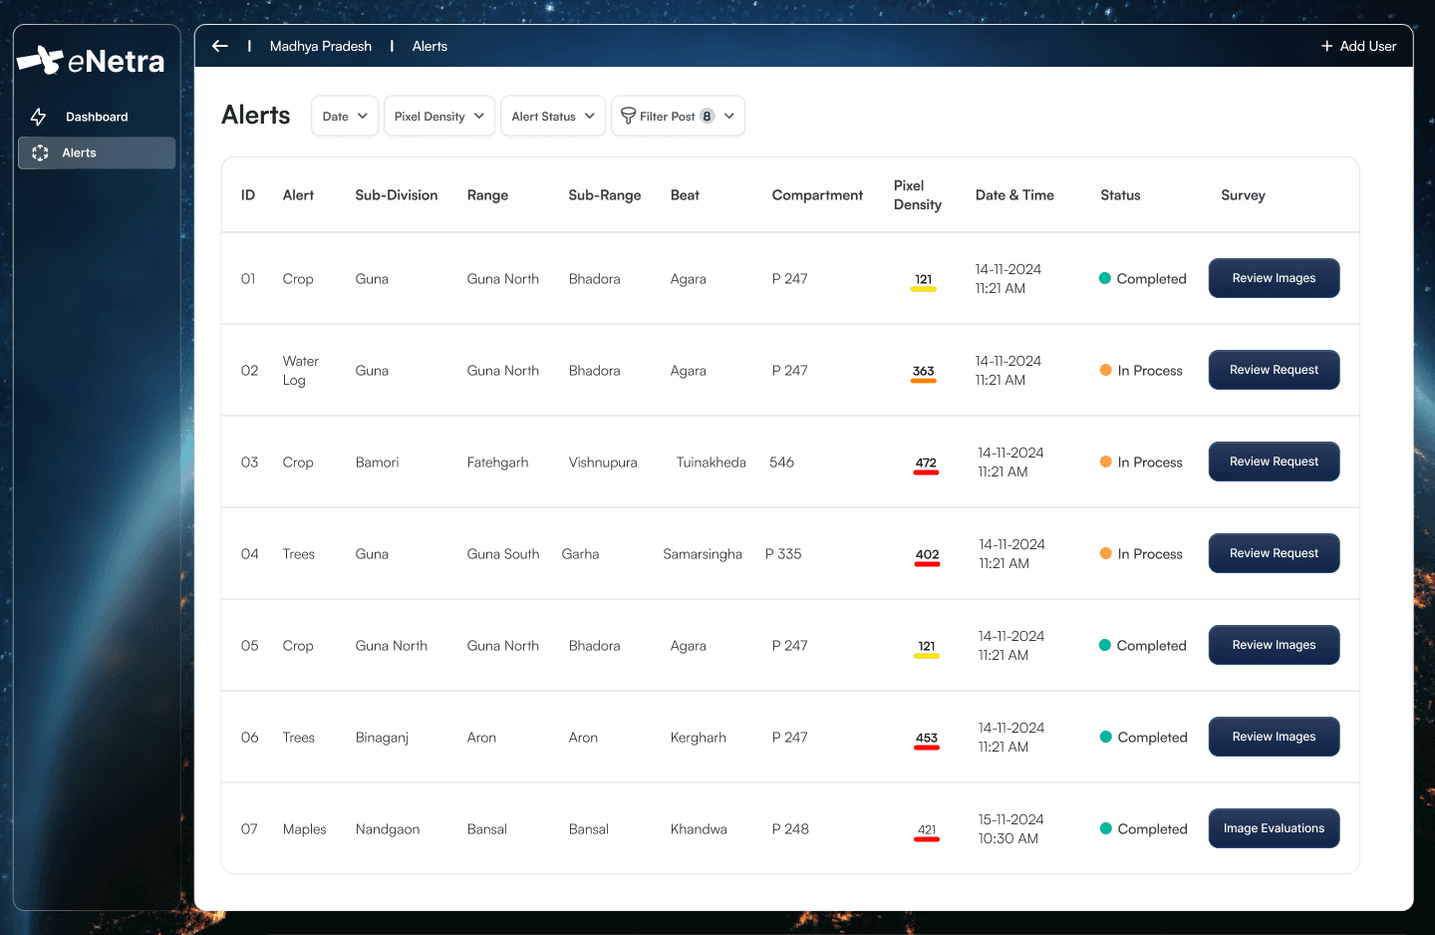Open Review Request for alert 02
Viewport: 1435px width, 935px height.
pos(1274,370)
